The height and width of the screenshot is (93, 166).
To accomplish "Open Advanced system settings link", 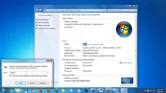I will 47,28.
